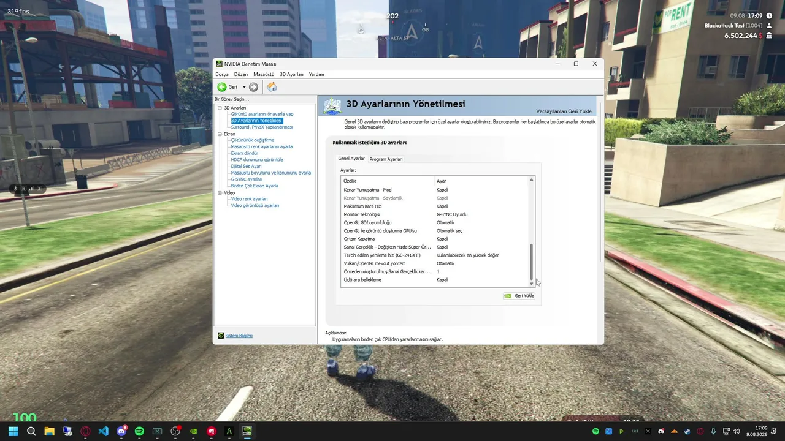785x441 pixels.
Task: Open Çözünürlük değiştirme
Action: 252,140
